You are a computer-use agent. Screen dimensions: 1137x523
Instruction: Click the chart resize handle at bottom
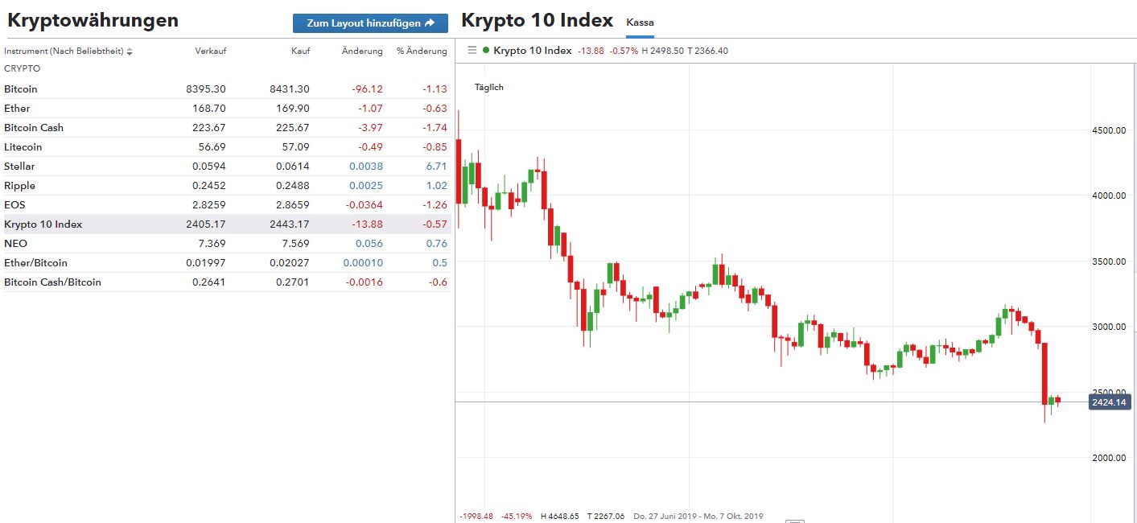[x=794, y=521]
